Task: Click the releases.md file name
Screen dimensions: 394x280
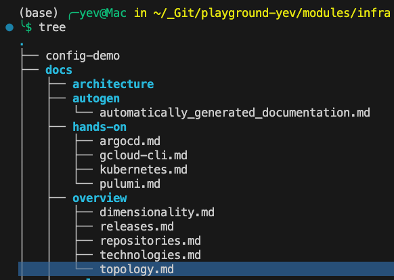Action: click(x=137, y=226)
